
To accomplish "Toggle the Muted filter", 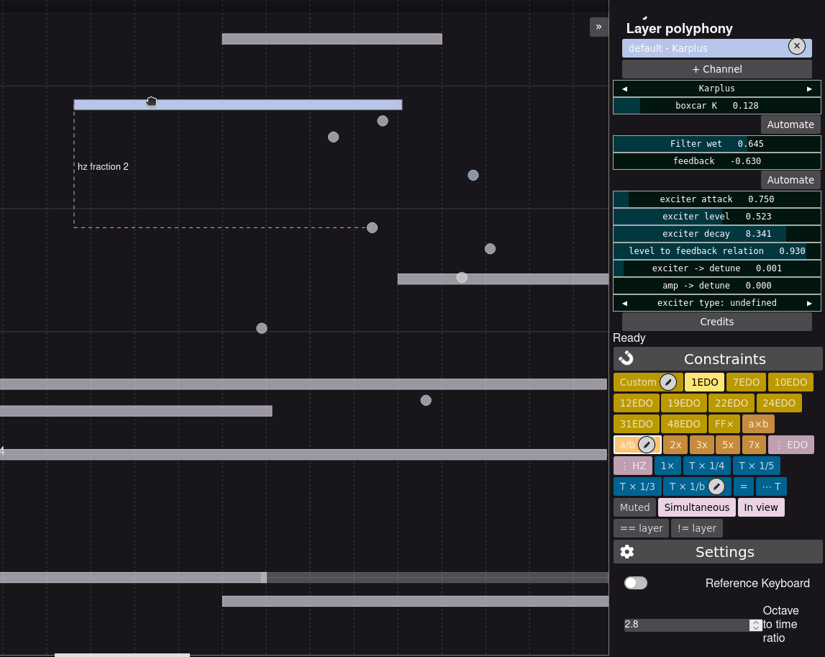I will point(634,507).
